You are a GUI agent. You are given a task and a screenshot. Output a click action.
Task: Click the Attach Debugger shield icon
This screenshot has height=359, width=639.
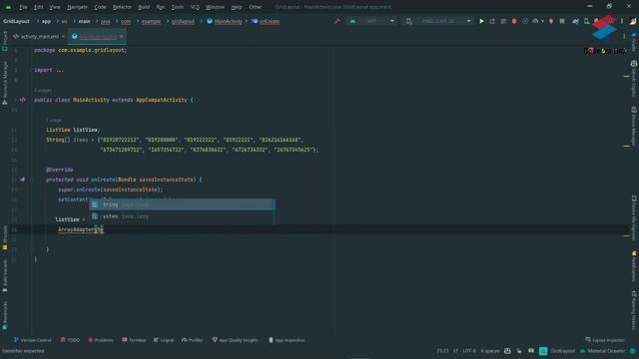[551, 21]
